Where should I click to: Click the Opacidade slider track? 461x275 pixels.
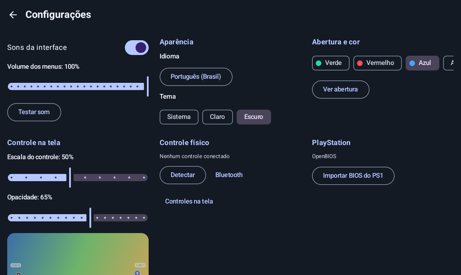coord(78,218)
